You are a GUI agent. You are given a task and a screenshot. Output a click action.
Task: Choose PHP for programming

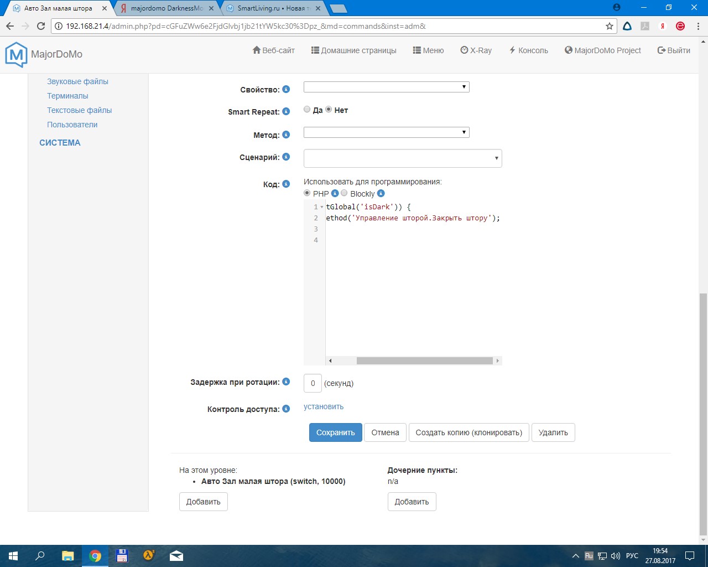click(307, 193)
